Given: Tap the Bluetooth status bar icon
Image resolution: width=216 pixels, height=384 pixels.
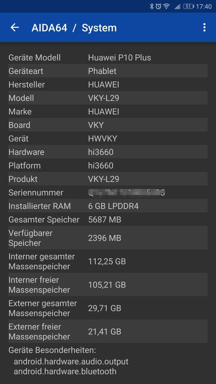Looking at the screenshot, I should [x=151, y=6].
